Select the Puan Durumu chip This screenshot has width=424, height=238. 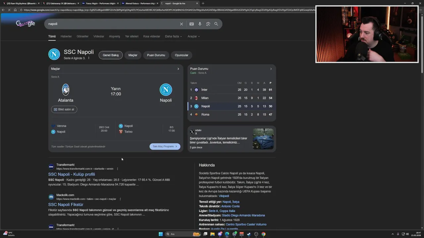click(x=156, y=55)
